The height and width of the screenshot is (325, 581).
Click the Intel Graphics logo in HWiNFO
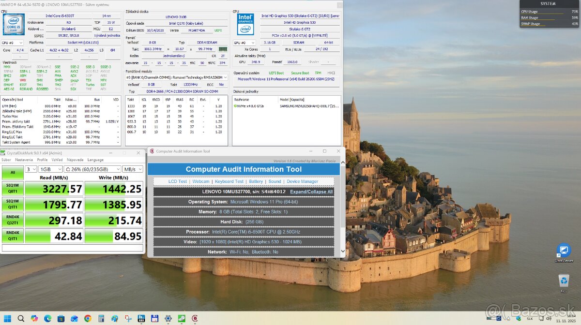(x=245, y=24)
